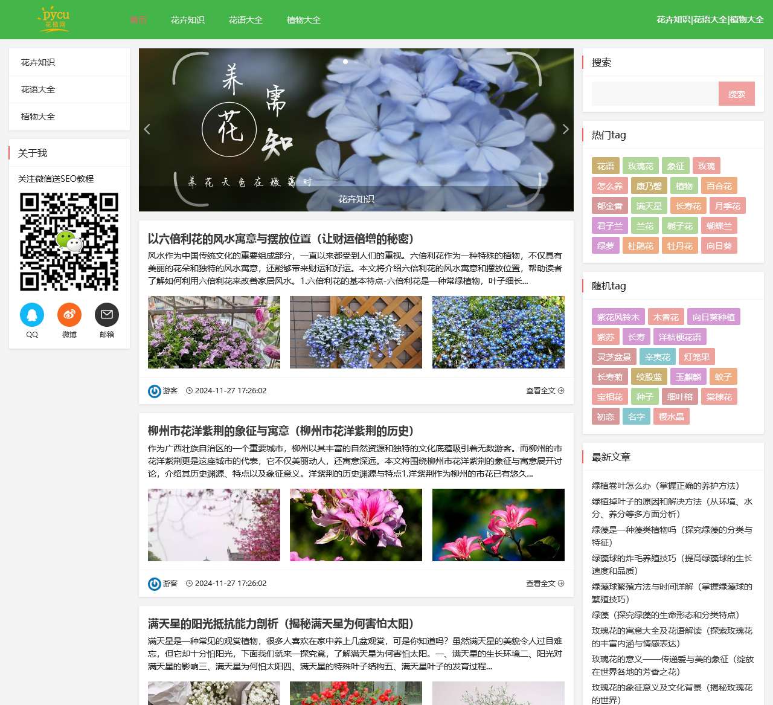Screen dimensions: 773x705
Task: Click the 郁金香 hot tag
Action: [610, 206]
